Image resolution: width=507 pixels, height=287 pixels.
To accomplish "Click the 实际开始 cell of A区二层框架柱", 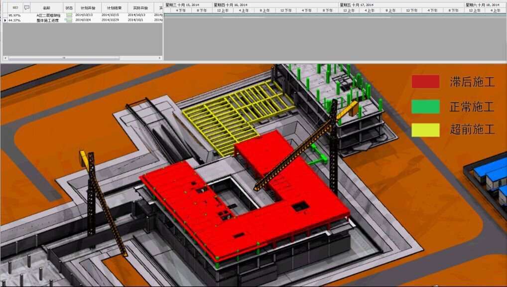I will click(136, 15).
